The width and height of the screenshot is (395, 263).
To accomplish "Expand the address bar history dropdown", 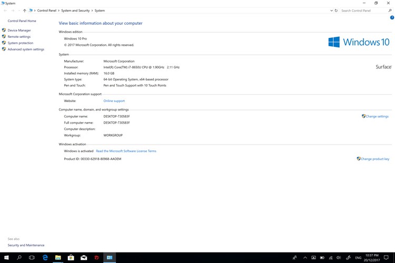I will 331,11.
